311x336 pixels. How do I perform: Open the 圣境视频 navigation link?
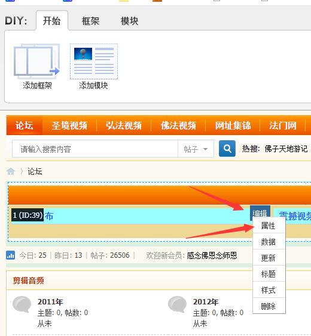point(69,125)
